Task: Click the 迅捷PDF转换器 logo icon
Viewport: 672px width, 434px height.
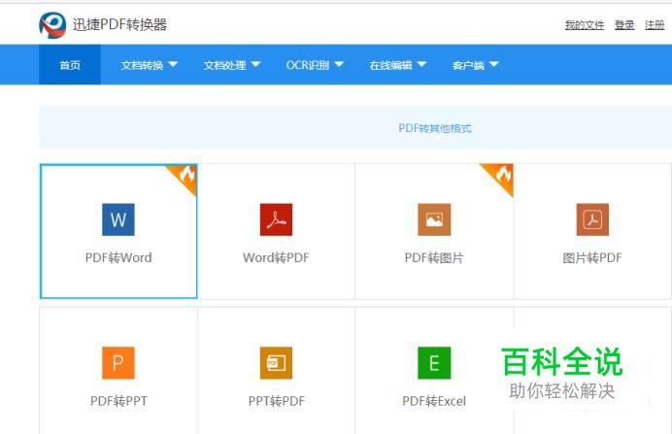Action: click(x=52, y=25)
